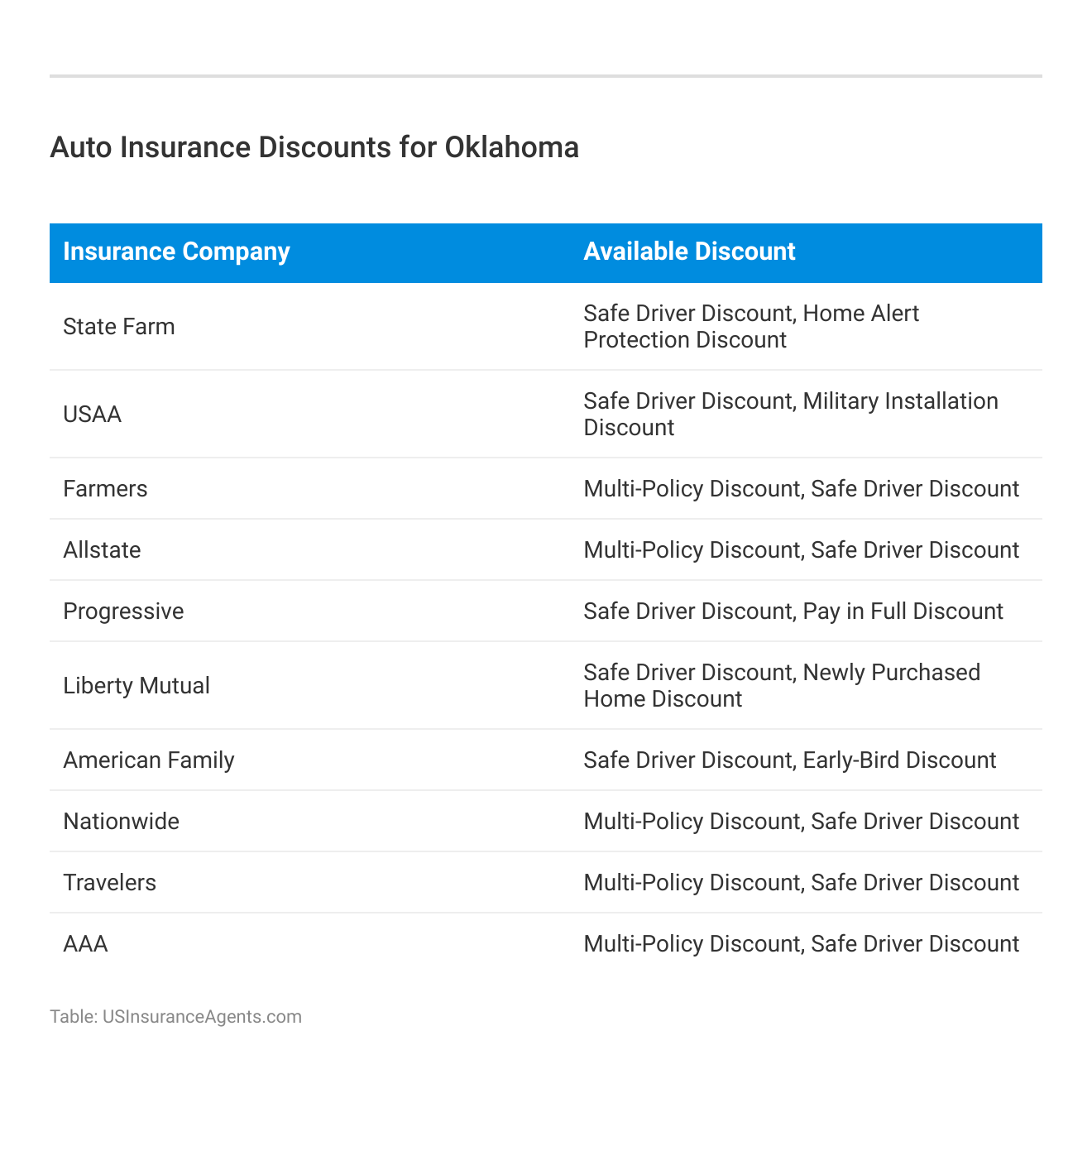The height and width of the screenshot is (1170, 1092).
Task: Click the Farmers company name
Action: (x=105, y=489)
